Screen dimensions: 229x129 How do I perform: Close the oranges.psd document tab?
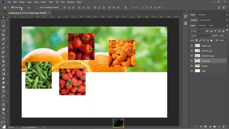(x=49, y=13)
